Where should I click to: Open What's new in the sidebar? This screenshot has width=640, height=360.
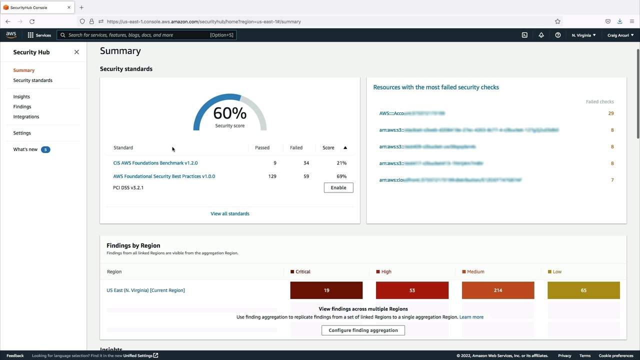click(25, 149)
